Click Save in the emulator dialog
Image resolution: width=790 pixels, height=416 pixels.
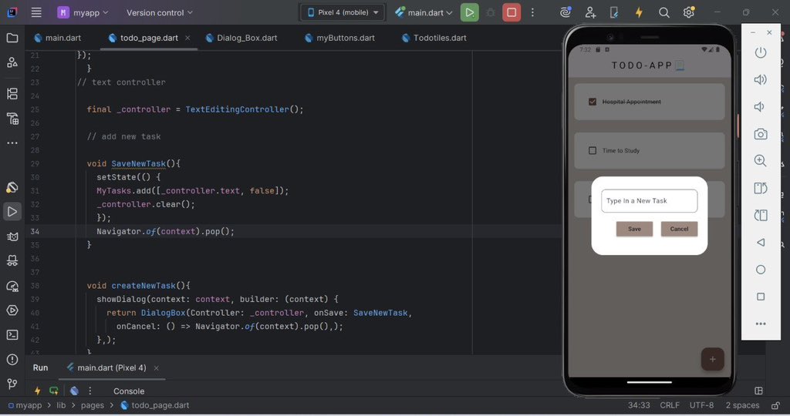(634, 229)
